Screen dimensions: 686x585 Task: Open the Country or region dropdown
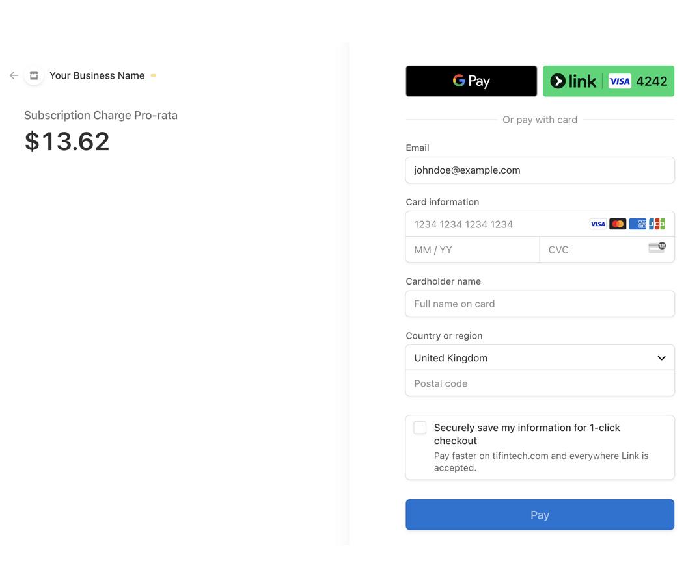click(x=540, y=357)
